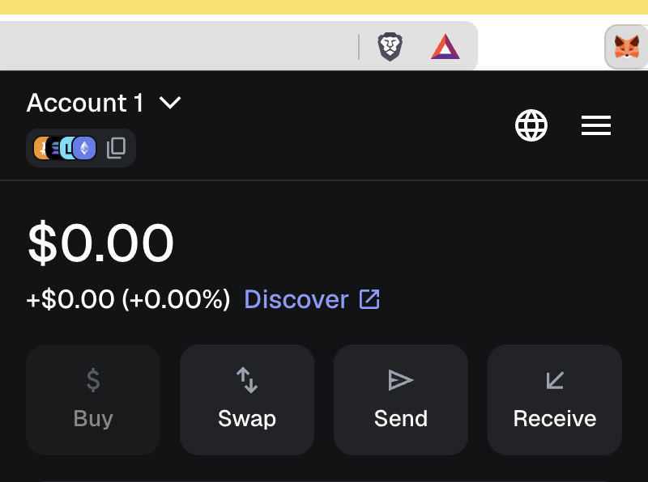Open the globe network selector icon
The width and height of the screenshot is (648, 482).
[531, 125]
